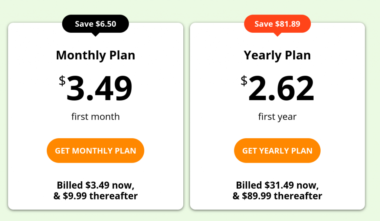The width and height of the screenshot is (380, 221).
Task: Click the "& $89.99 thereafter" text
Action: (277, 196)
